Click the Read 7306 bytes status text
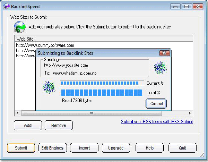Viewport: 208px width, 162px height. 77,100
